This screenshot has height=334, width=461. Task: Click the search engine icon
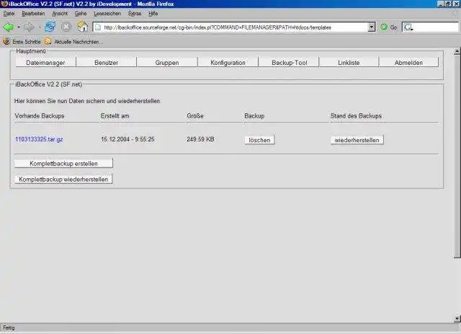(x=408, y=27)
